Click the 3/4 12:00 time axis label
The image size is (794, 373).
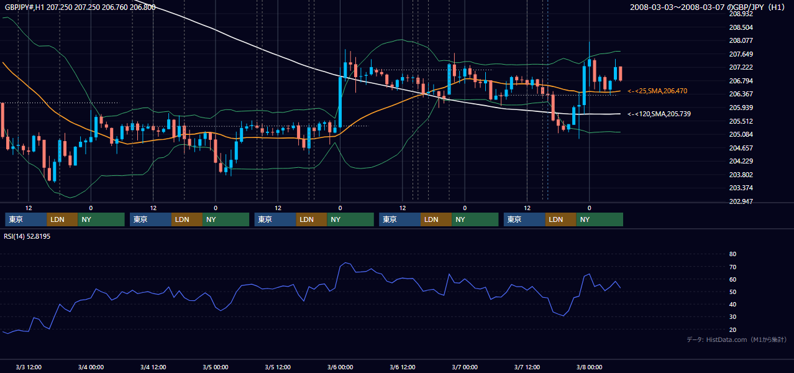[153, 367]
